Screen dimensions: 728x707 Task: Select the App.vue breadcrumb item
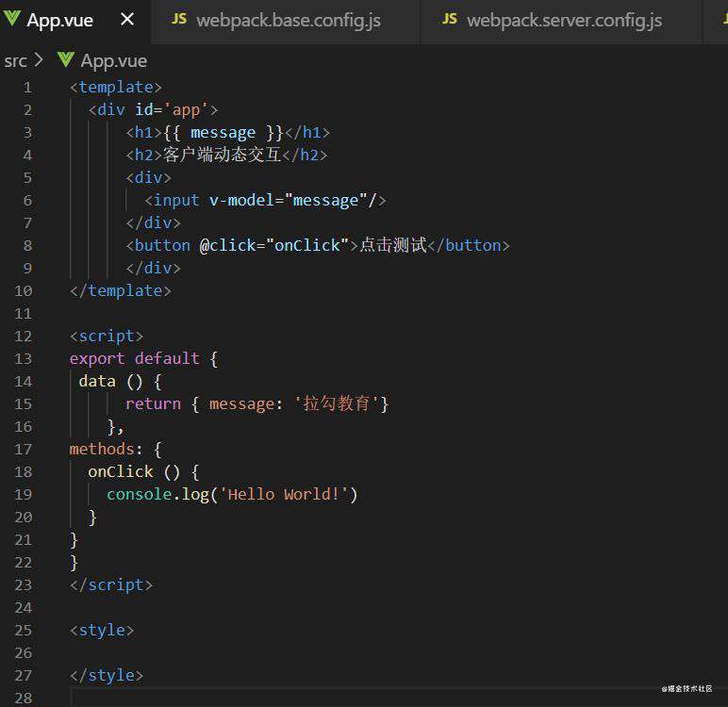[x=114, y=61]
